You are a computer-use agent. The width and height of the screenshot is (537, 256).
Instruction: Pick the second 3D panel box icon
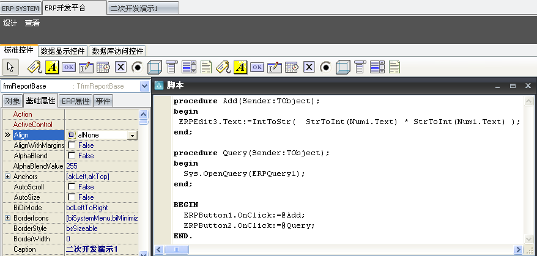point(343,67)
